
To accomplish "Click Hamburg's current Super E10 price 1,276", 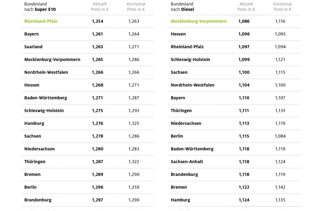I will tap(97, 123).
